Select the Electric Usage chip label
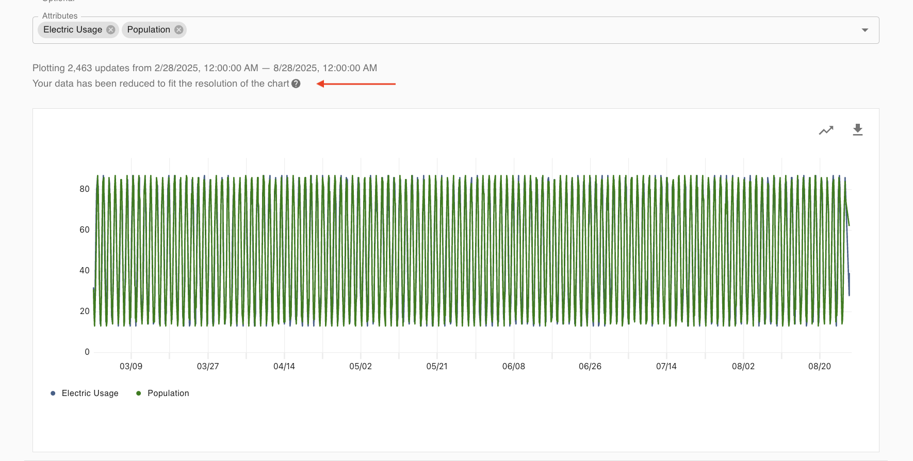This screenshot has width=913, height=461. [73, 30]
